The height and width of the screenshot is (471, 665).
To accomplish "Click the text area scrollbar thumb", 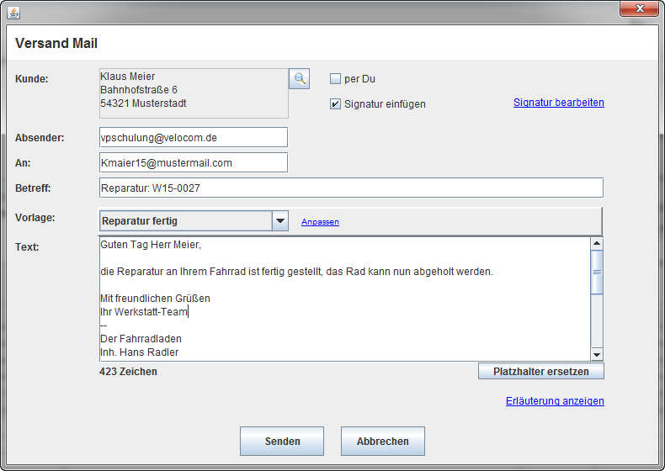I will coord(597,273).
